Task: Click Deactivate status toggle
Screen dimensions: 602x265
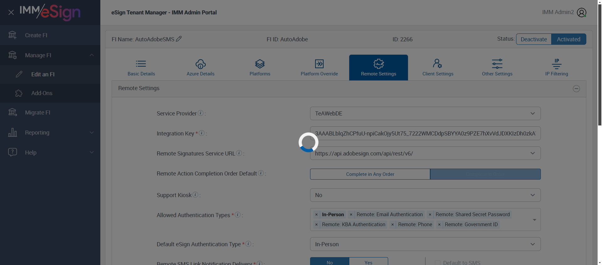Action: pos(534,39)
